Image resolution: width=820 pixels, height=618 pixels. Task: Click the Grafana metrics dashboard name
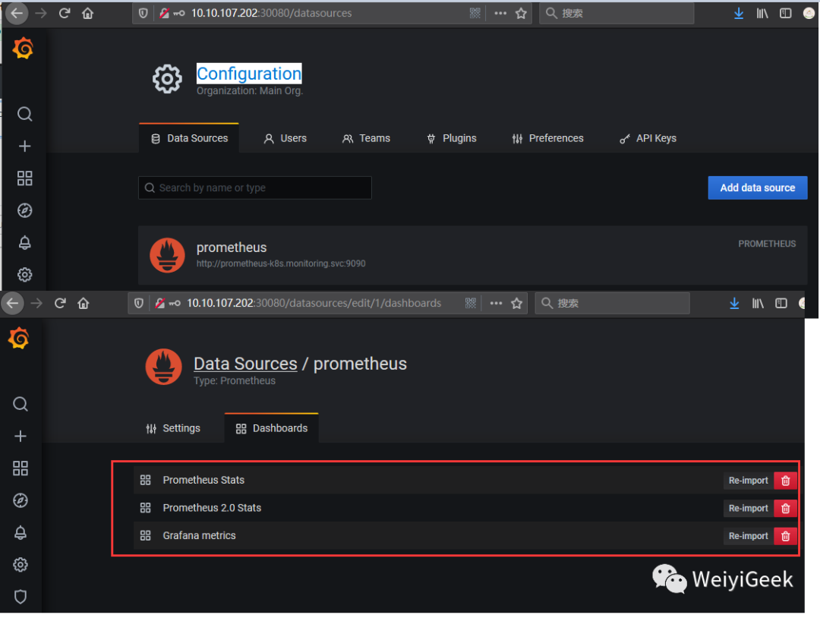click(199, 535)
